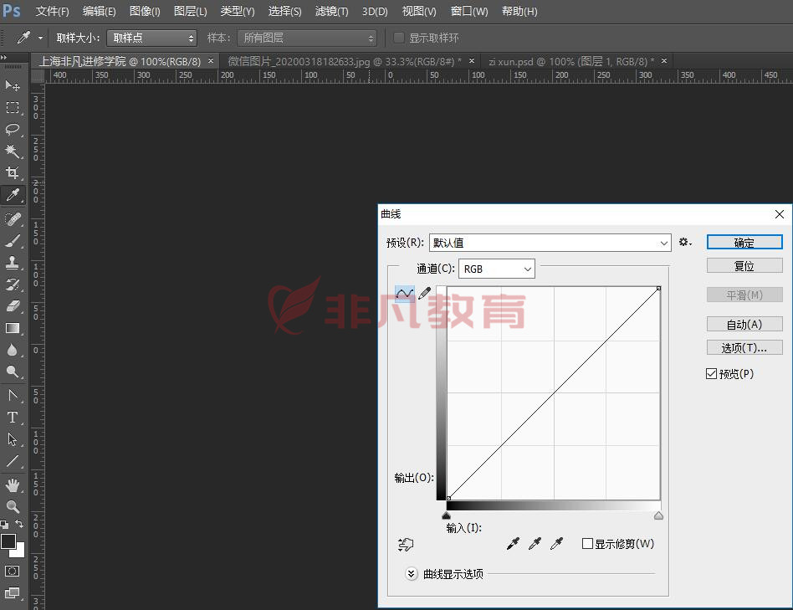Select the Magic Wand tool

click(x=13, y=151)
